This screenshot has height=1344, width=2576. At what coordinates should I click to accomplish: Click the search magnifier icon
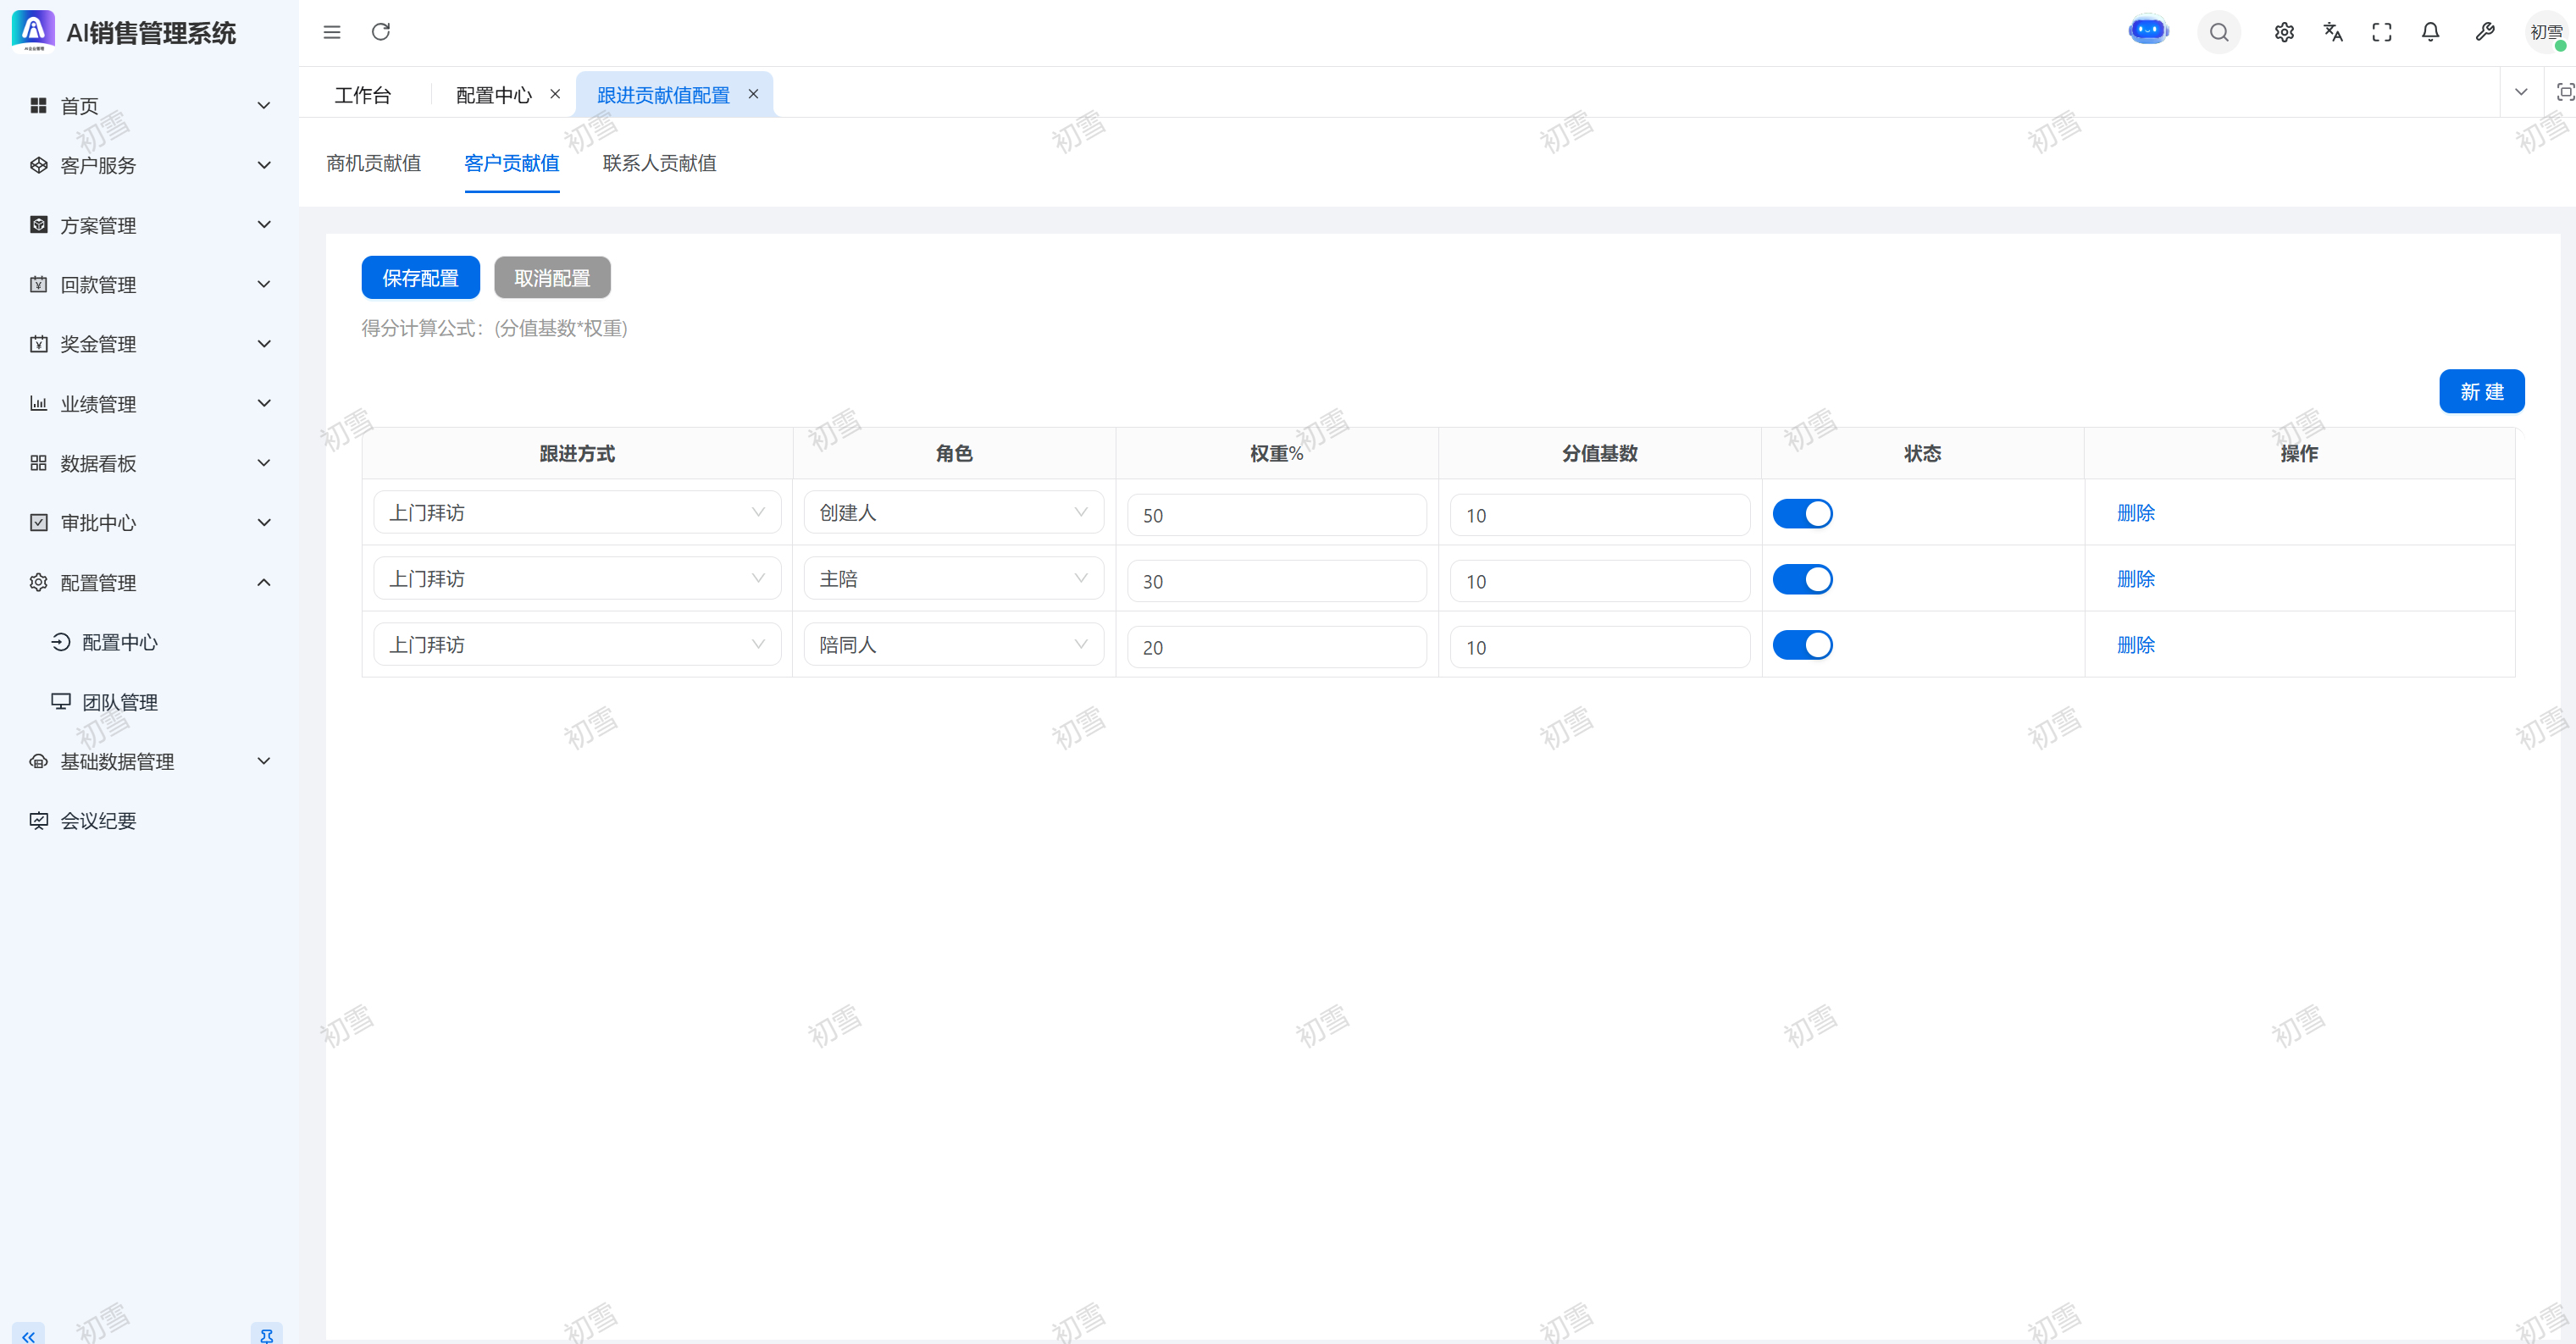2218,32
